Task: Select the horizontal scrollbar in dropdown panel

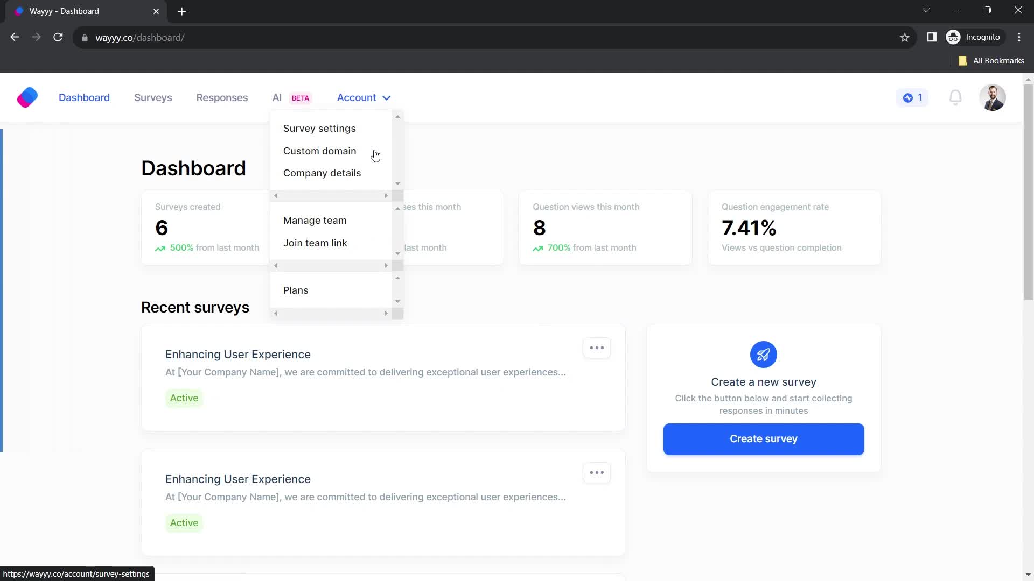Action: [330, 196]
